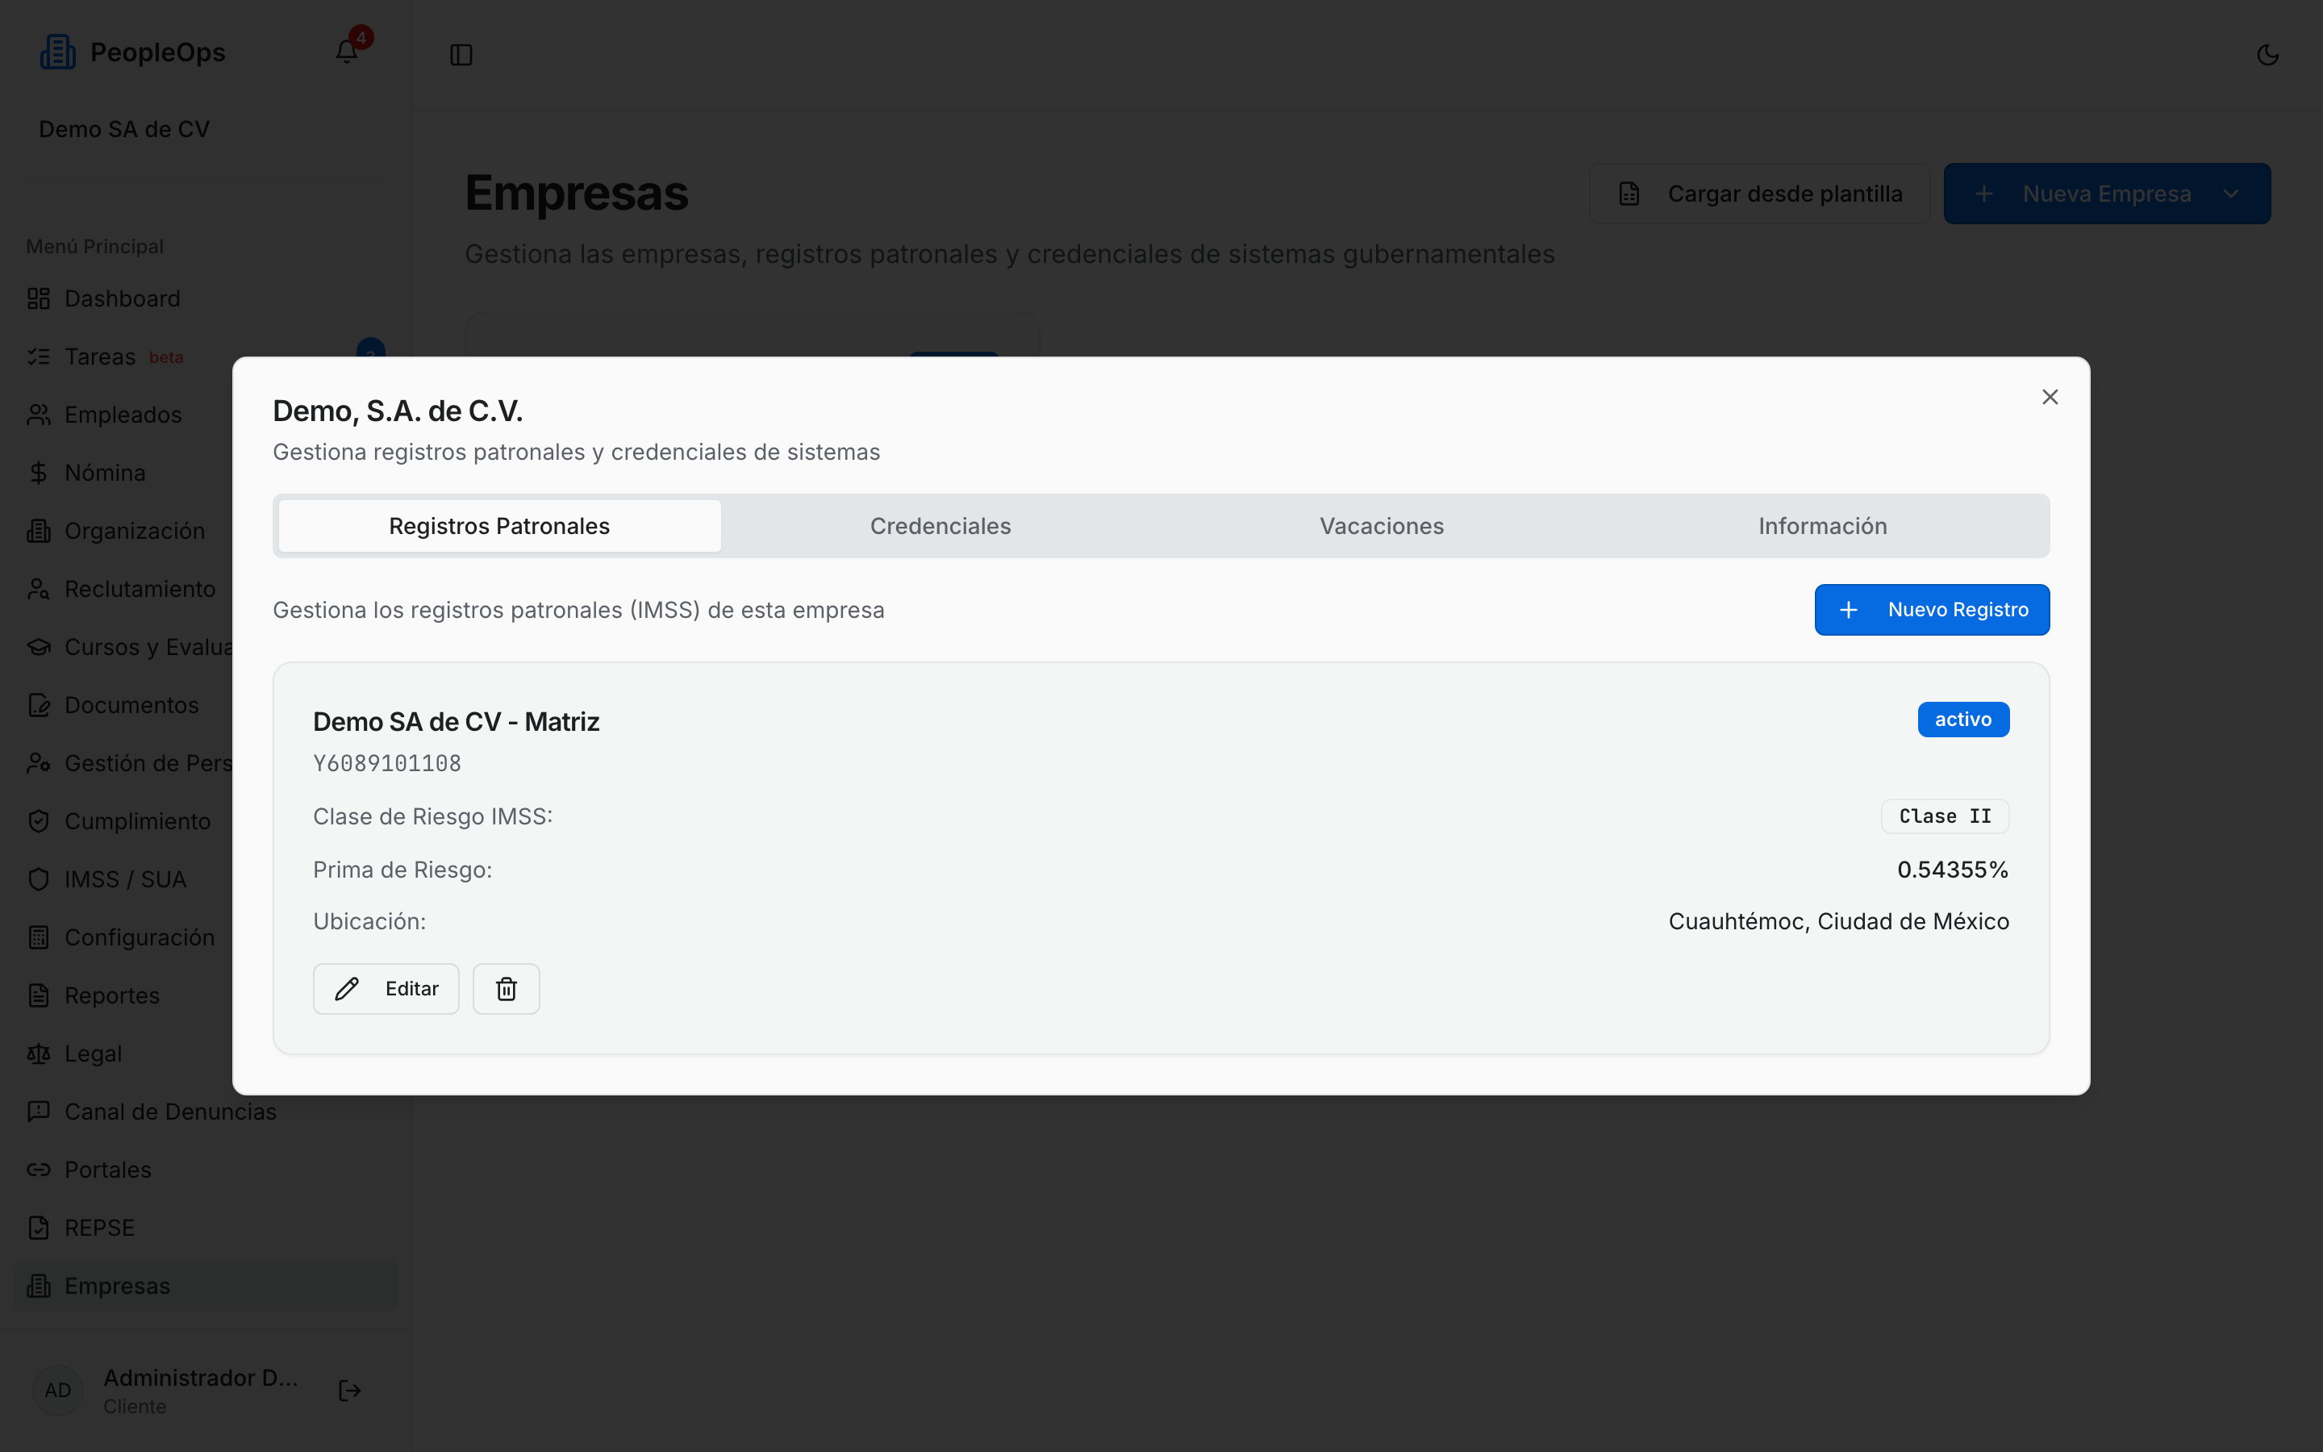Click the plus icon on Nuevo Registro
The image size is (2323, 1452).
(1848, 610)
